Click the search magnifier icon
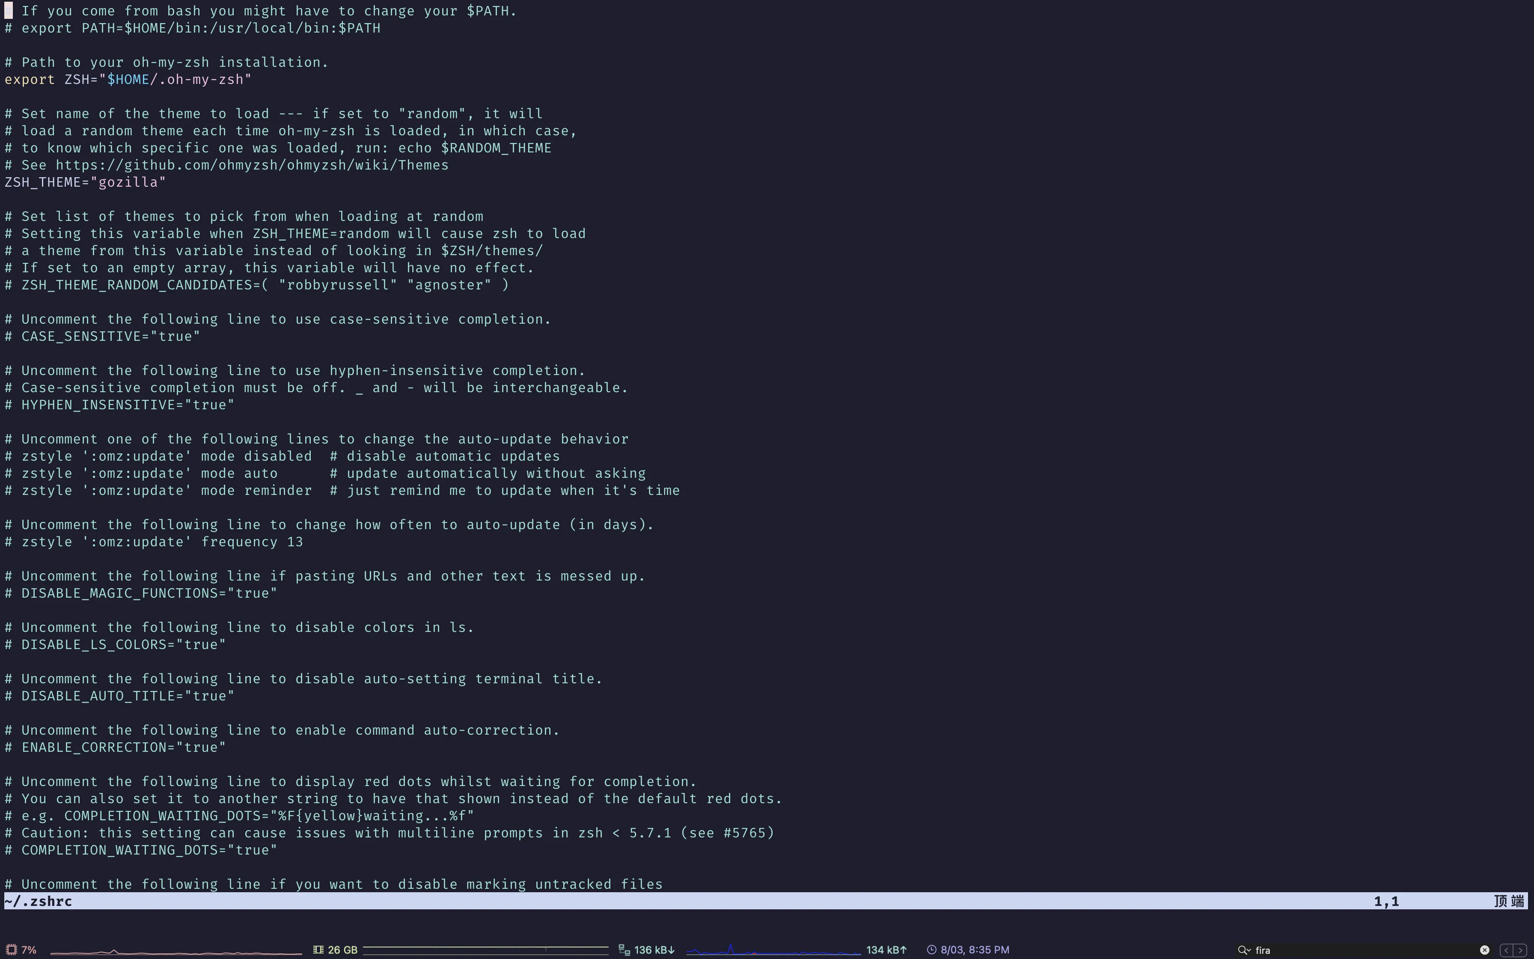Viewport: 1534px width, 959px height. point(1243,950)
